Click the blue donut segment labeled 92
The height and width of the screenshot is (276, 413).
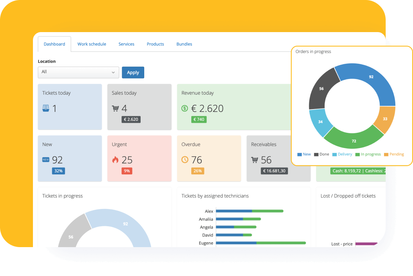[x=371, y=77]
